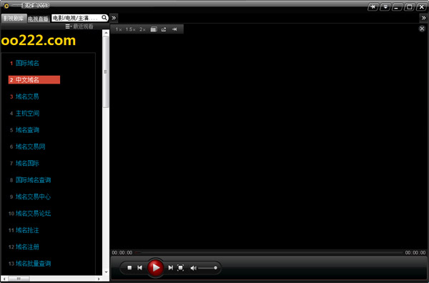
Task: Open the 最近观看 list menu
Action: click(x=79, y=26)
